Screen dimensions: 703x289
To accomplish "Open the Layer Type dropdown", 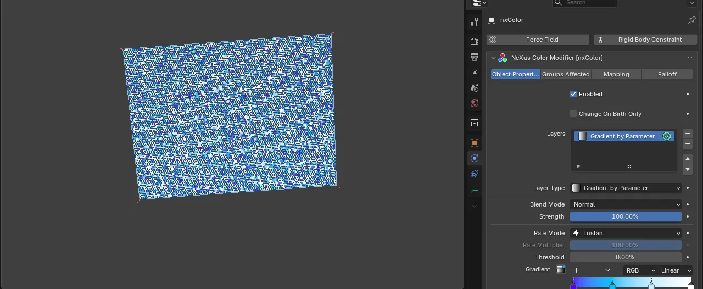I will (626, 188).
